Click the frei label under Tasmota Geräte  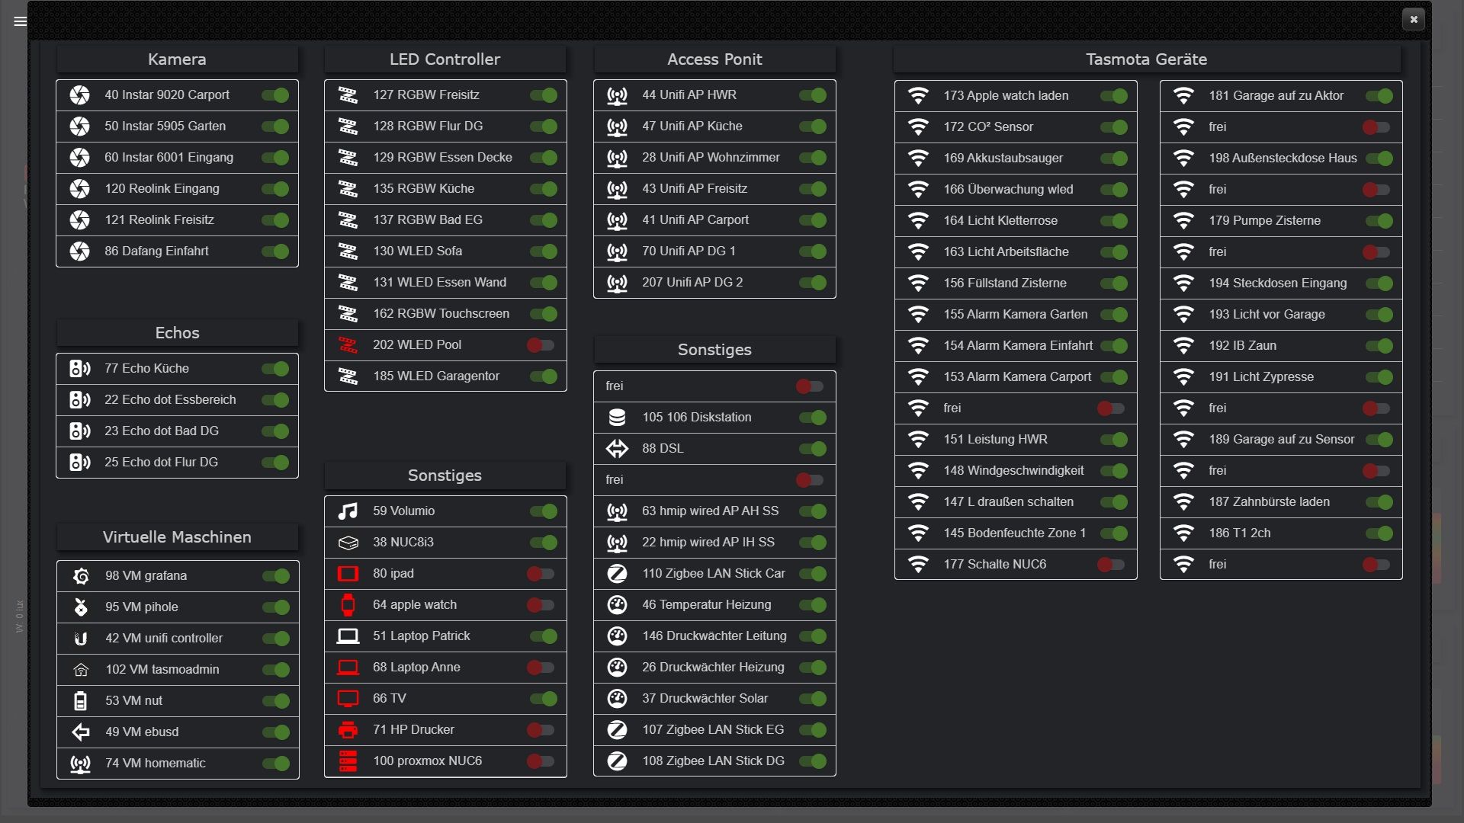click(x=1218, y=126)
